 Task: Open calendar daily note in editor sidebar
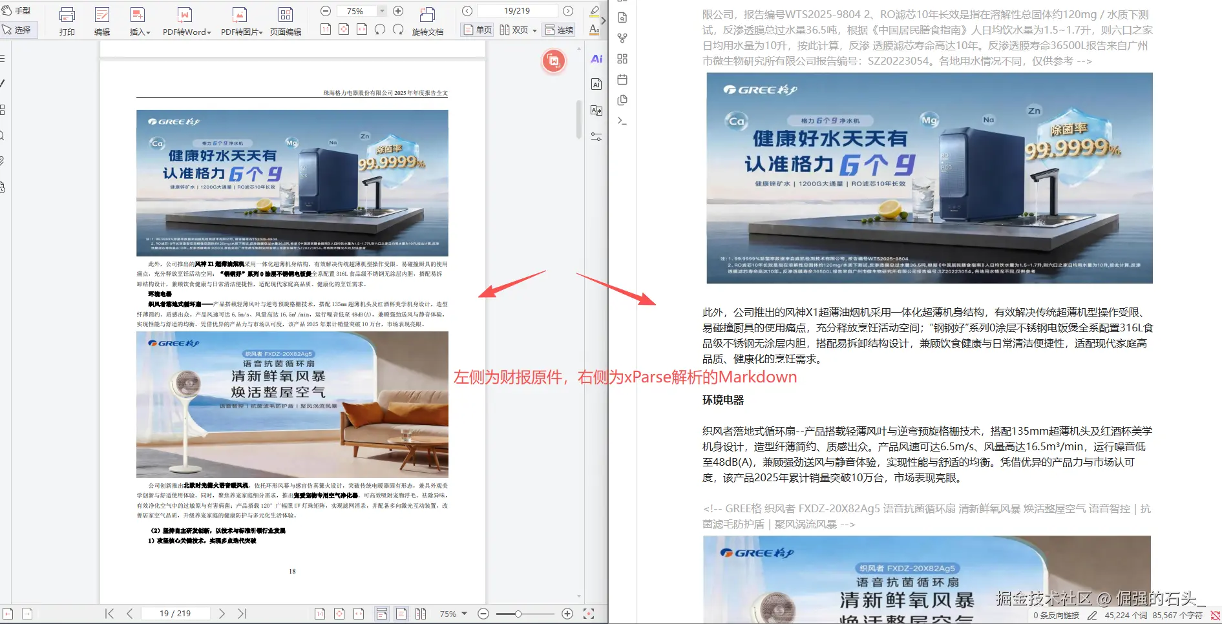click(x=622, y=79)
